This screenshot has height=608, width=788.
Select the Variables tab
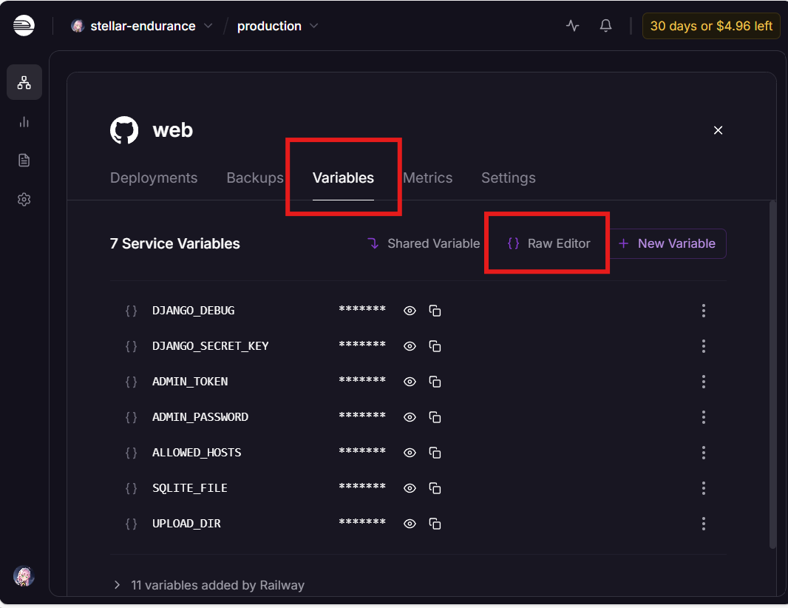pyautogui.click(x=343, y=178)
